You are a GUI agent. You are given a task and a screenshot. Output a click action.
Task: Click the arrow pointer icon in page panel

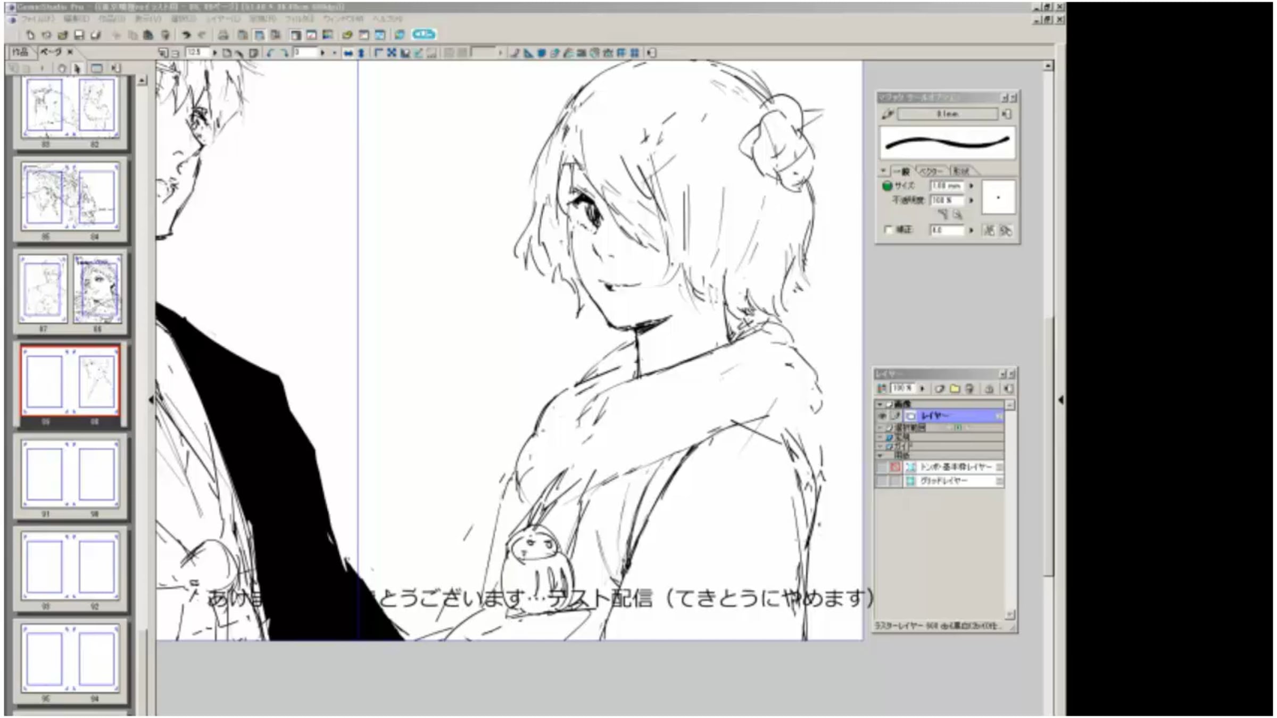77,68
